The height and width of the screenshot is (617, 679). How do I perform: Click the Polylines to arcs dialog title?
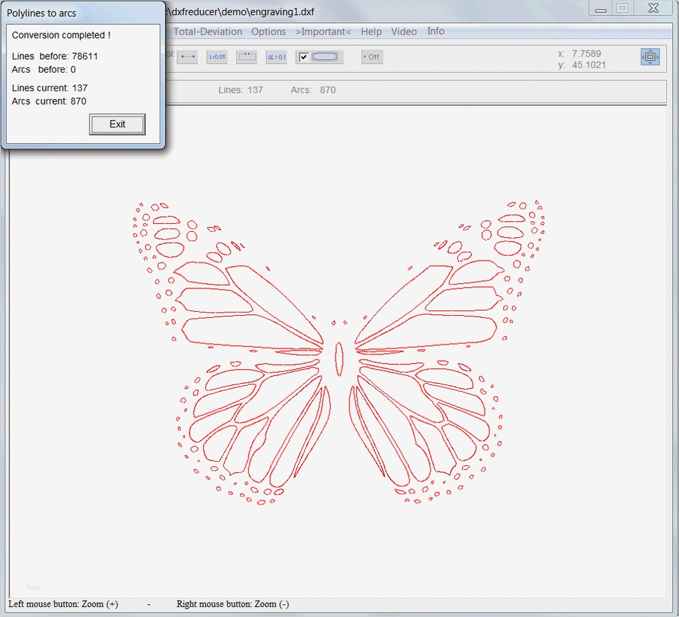[41, 13]
